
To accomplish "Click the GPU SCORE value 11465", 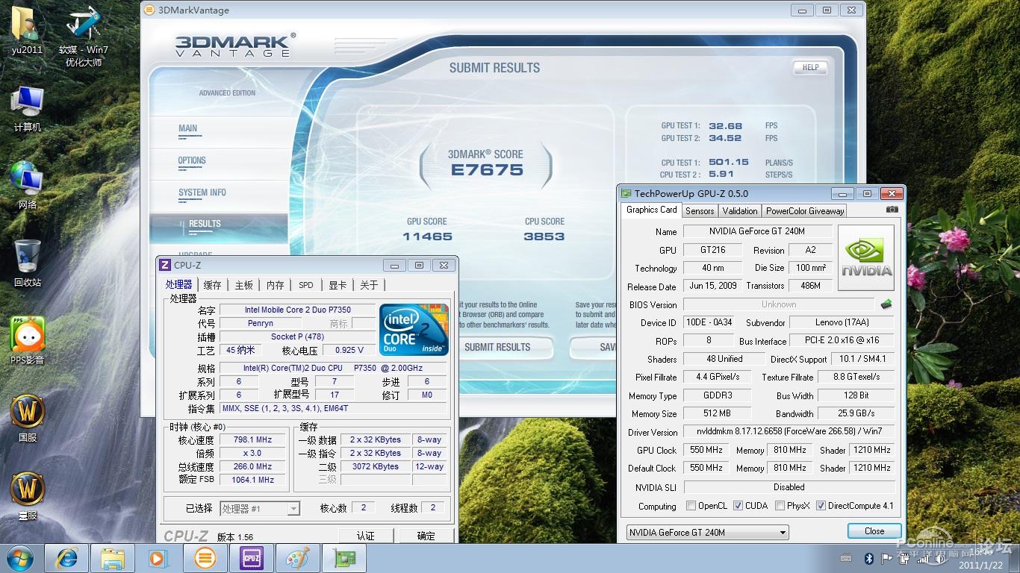I will point(427,237).
